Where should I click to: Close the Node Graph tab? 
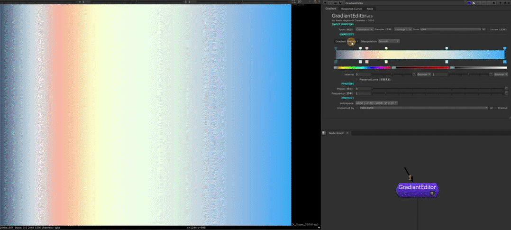[347, 133]
